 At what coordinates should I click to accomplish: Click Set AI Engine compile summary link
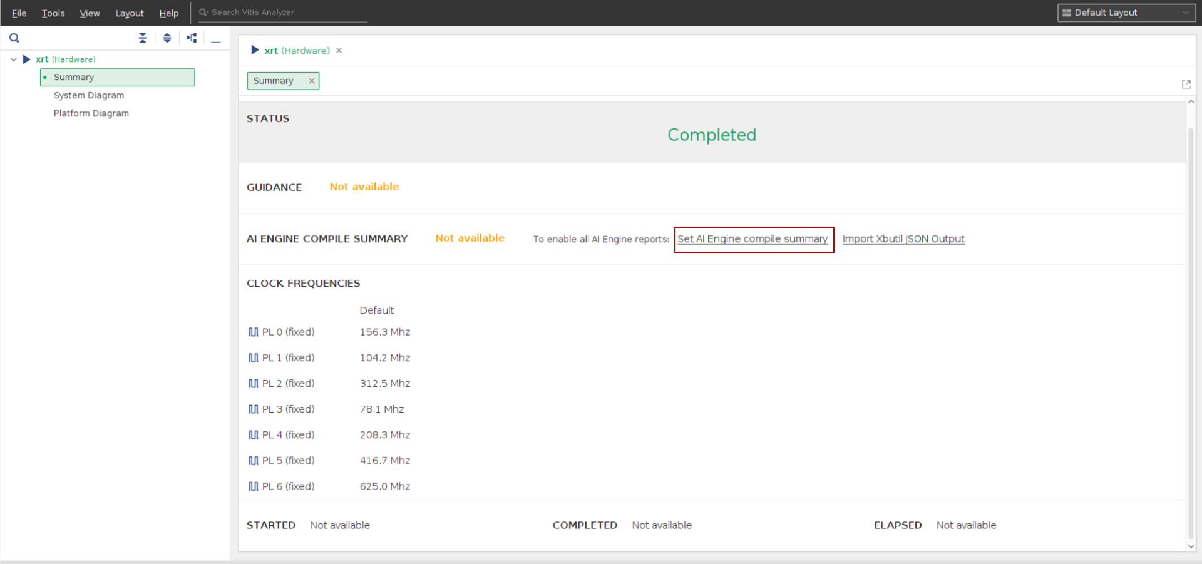click(x=753, y=238)
